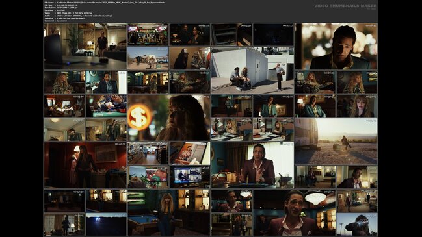Viewport: 422px width, 237px height.
Task: Open the man under chandelier close-up thumbnail
Action: coord(295,212)
